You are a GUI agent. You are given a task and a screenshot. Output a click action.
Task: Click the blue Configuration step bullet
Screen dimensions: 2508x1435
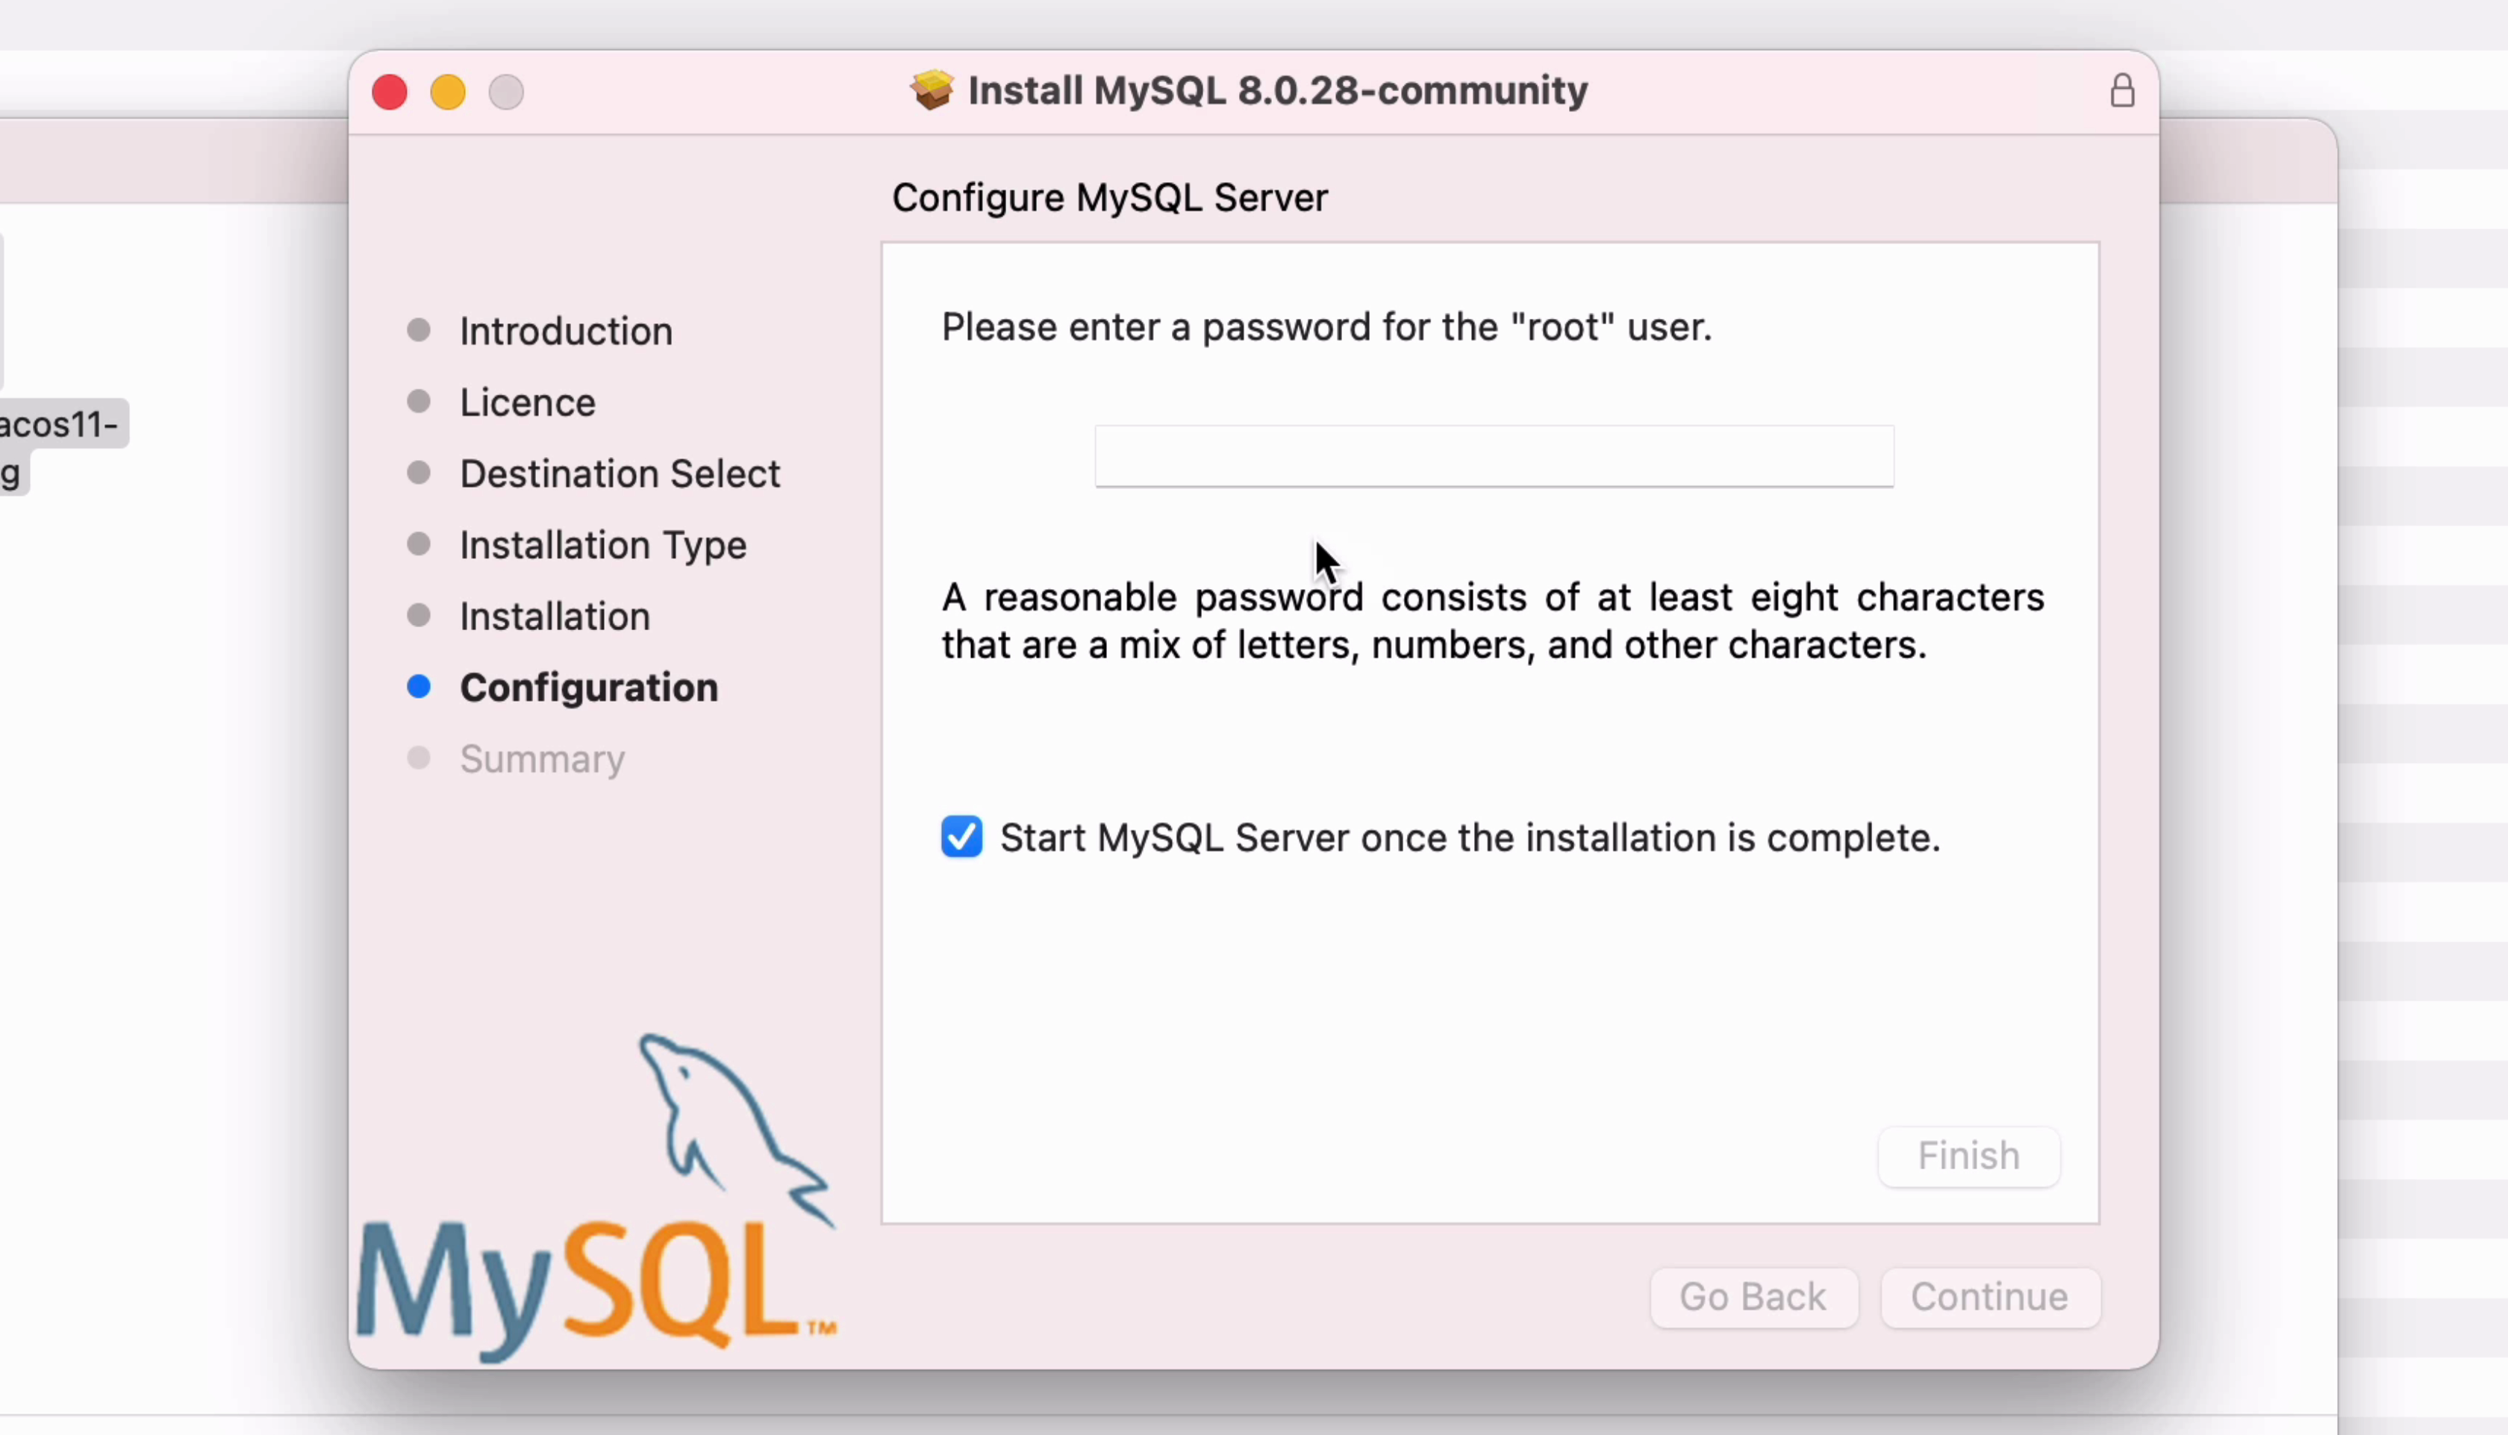pyautogui.click(x=419, y=687)
